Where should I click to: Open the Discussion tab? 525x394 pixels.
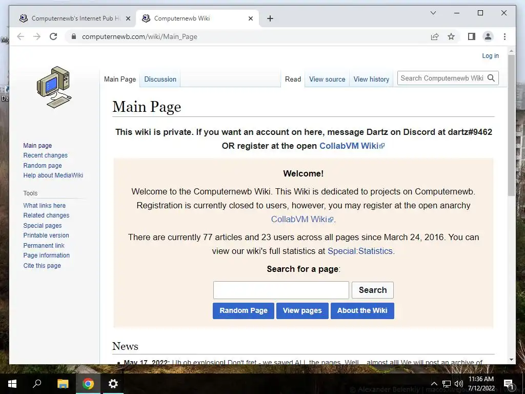coord(160,80)
